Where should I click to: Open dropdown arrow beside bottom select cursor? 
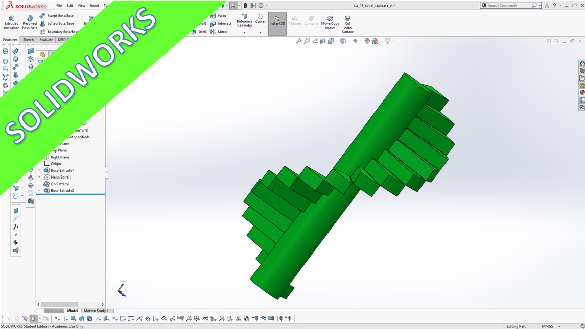(x=40, y=319)
